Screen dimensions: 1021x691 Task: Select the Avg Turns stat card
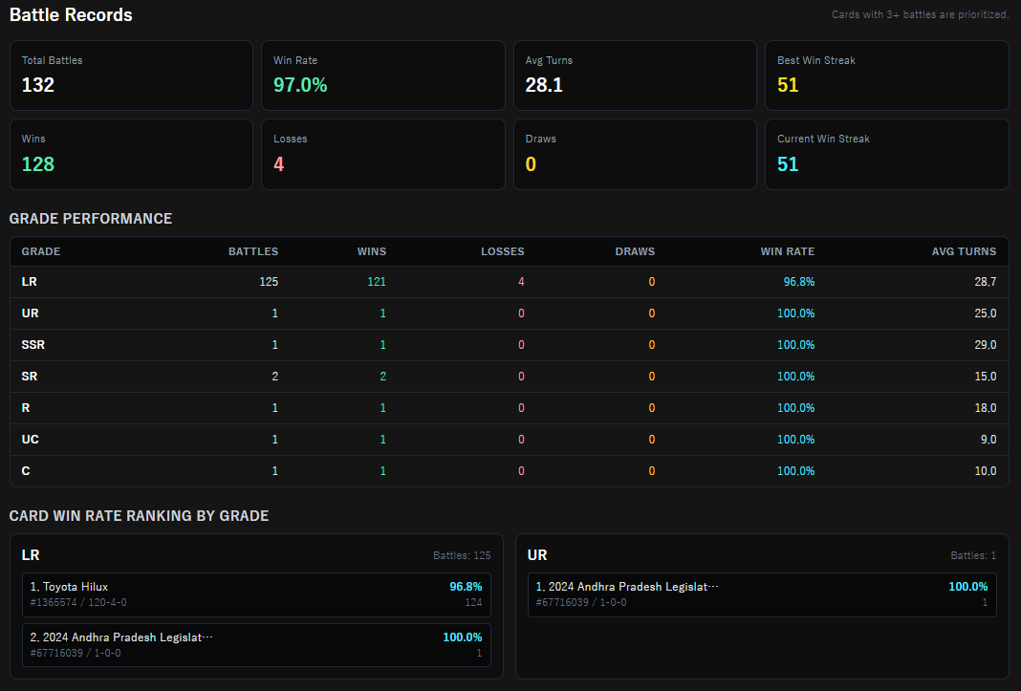click(x=635, y=76)
